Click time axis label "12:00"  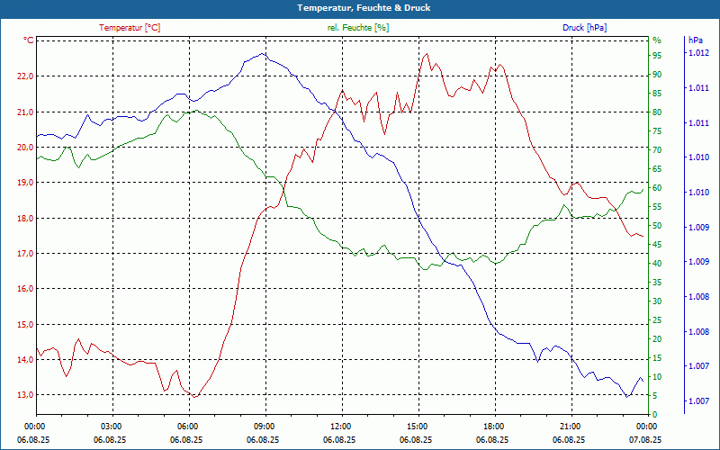[x=341, y=427]
